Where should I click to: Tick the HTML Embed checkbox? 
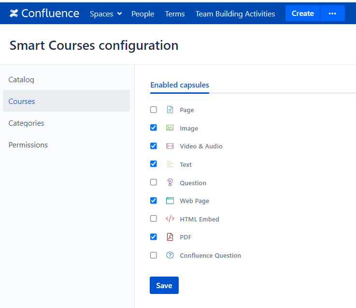pos(154,219)
